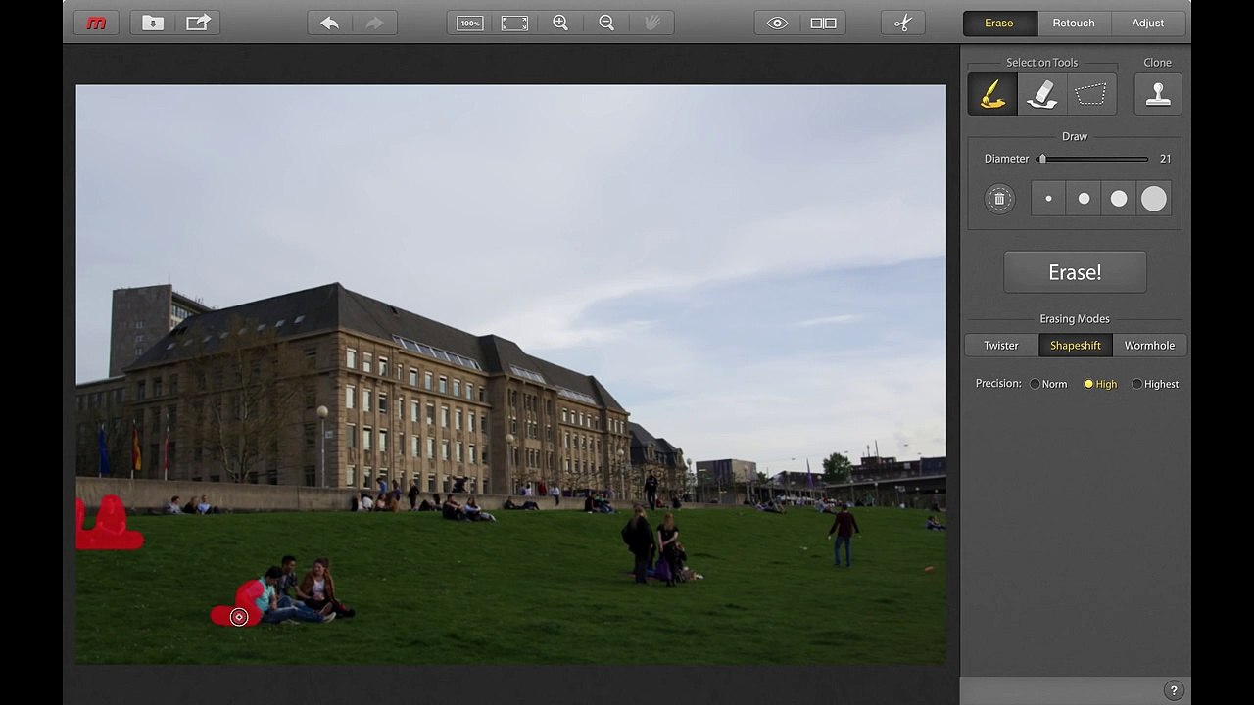Select the polygonal lasso selection tool
The image size is (1254, 705).
click(1091, 94)
